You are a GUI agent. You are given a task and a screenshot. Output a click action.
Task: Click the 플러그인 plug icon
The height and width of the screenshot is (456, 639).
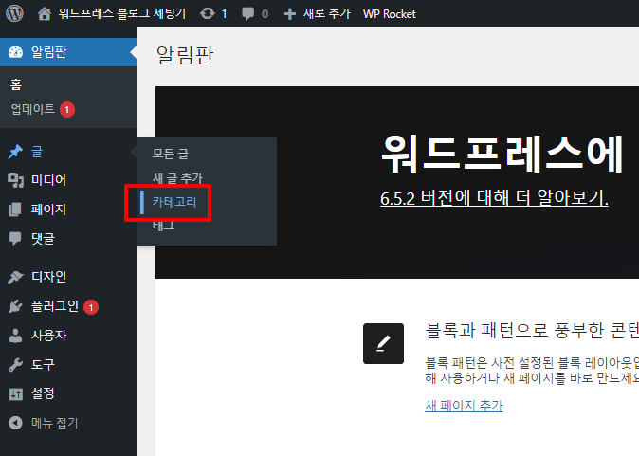tap(15, 306)
